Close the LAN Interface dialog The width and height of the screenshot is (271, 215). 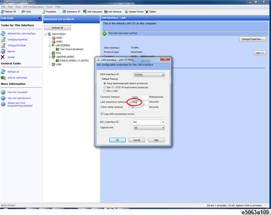165,59
